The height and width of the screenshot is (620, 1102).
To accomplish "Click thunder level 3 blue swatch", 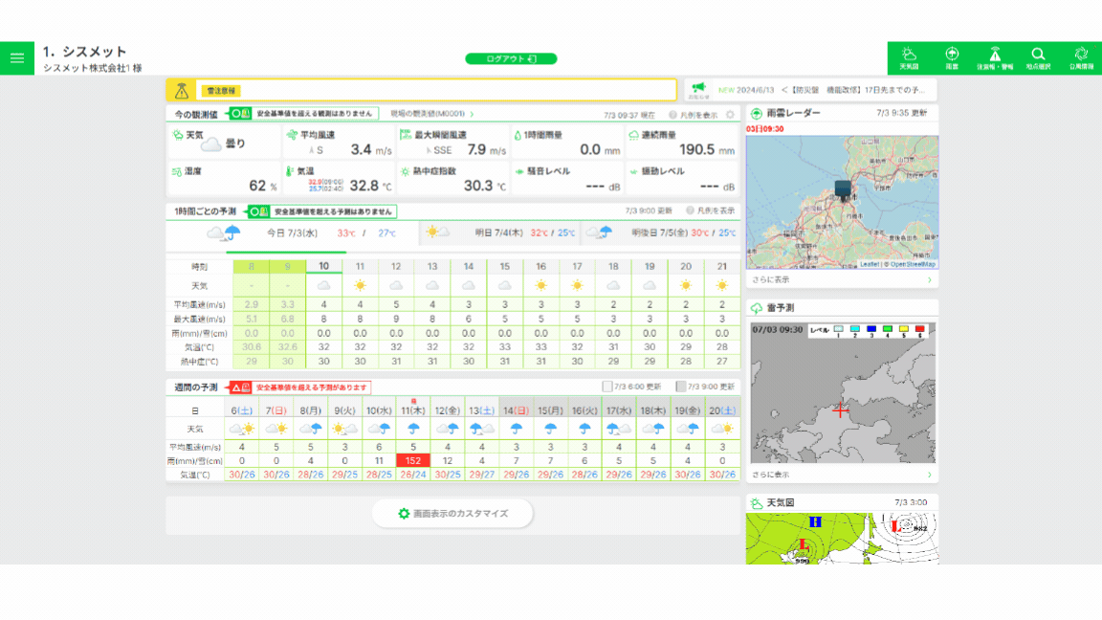I will click(871, 329).
